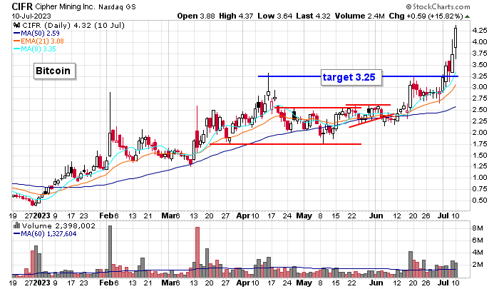The width and height of the screenshot is (499, 289).
Task: Click the Bitcoin annotation box
Action: pos(53,71)
